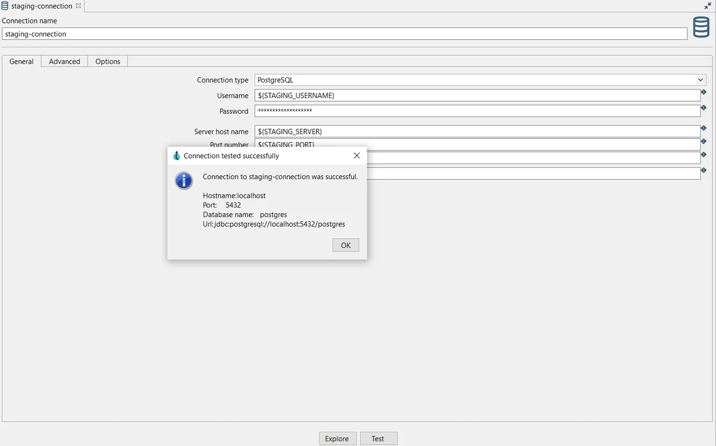Click the database icon in the top-right corner
716x446 pixels.
pos(701,26)
